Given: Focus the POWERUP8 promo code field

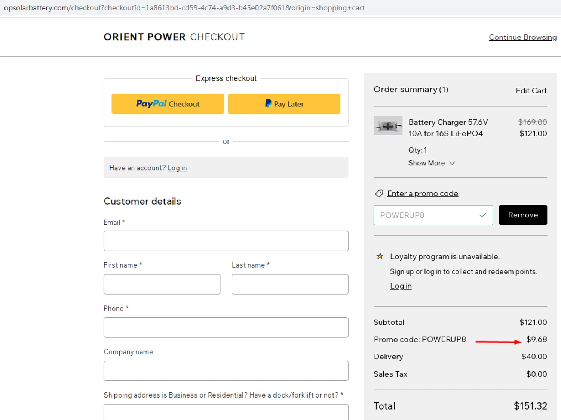Looking at the screenshot, I should [433, 215].
